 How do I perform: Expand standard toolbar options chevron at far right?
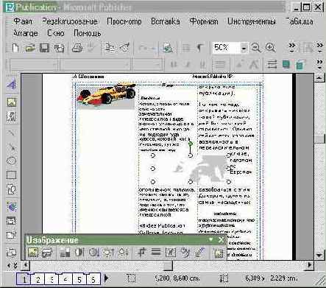click(319, 48)
